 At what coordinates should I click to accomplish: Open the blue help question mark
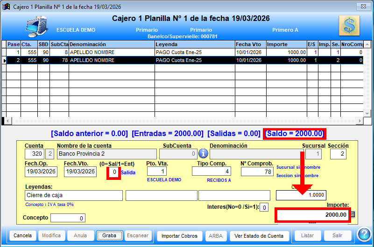point(364,235)
